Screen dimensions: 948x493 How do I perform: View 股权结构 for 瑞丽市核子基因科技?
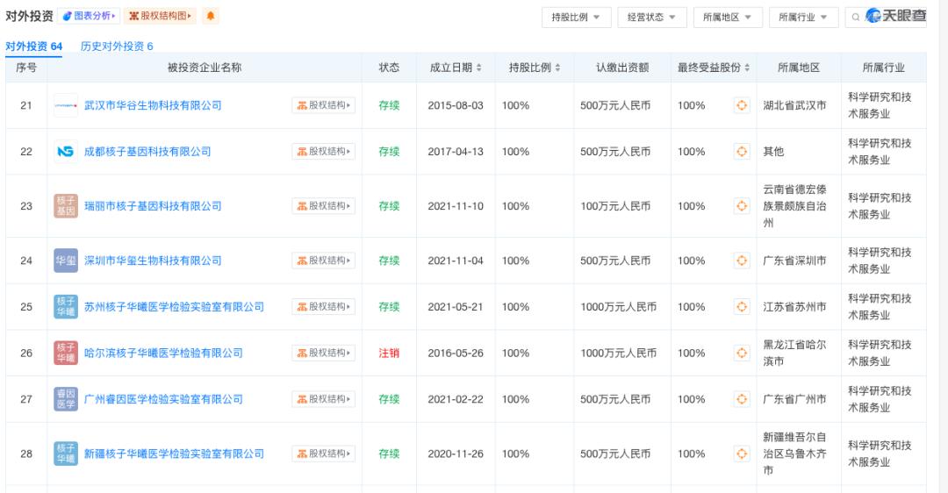pyautogui.click(x=323, y=206)
